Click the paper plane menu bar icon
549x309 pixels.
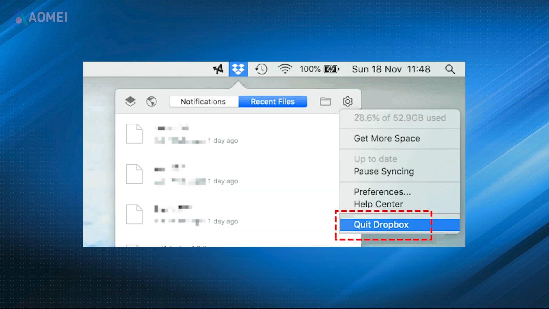(x=218, y=69)
